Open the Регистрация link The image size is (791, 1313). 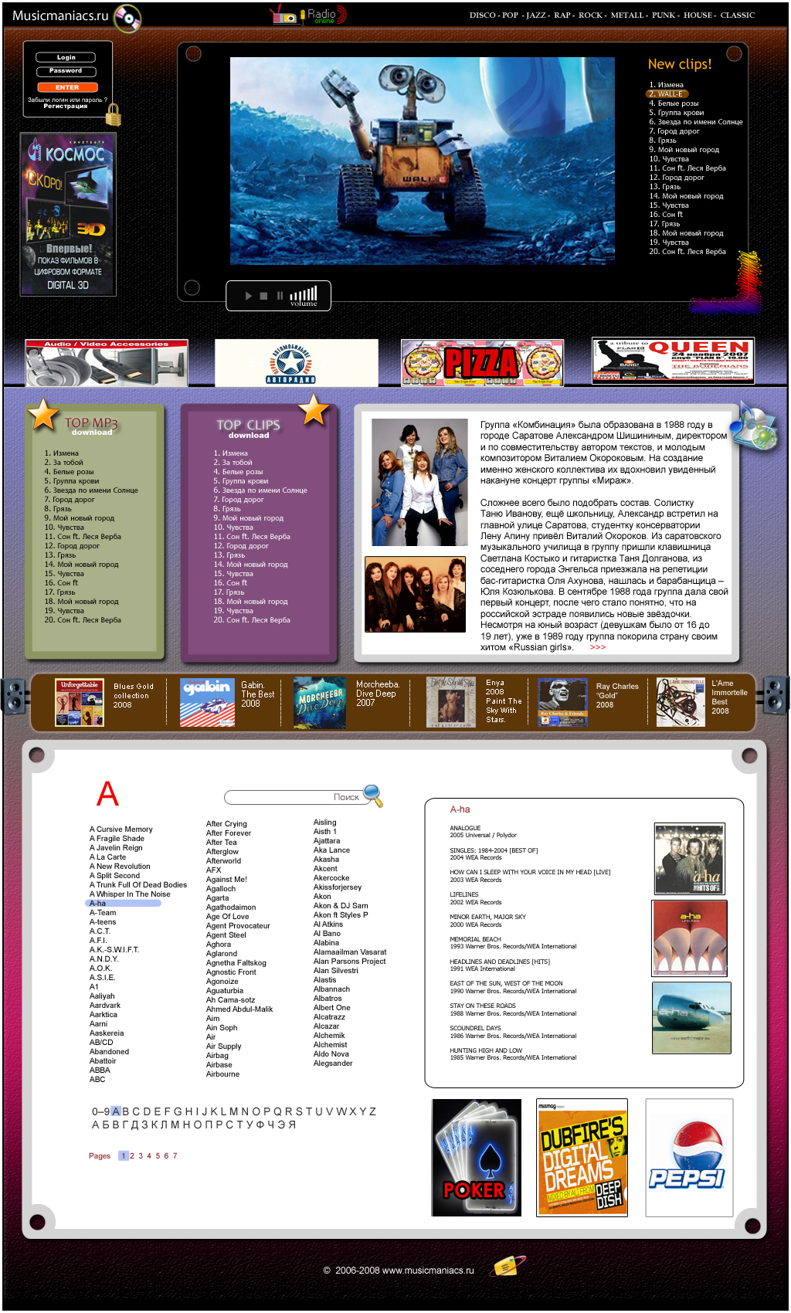pyautogui.click(x=66, y=107)
